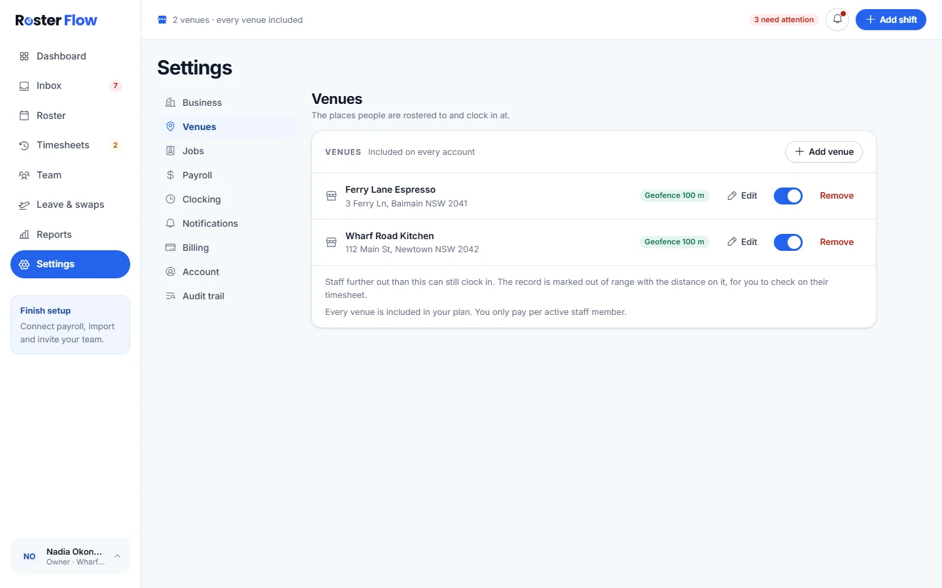
Task: Open Settings in the main sidebar
Action: click(x=70, y=264)
